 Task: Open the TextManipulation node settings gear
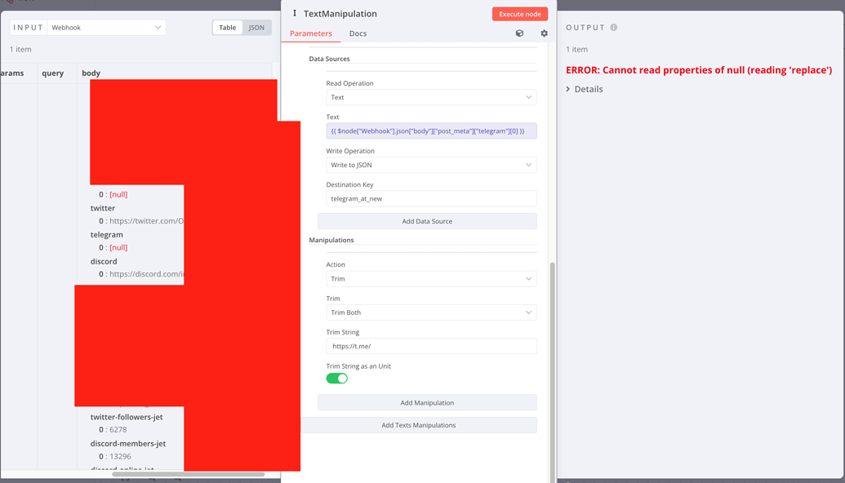tap(544, 33)
